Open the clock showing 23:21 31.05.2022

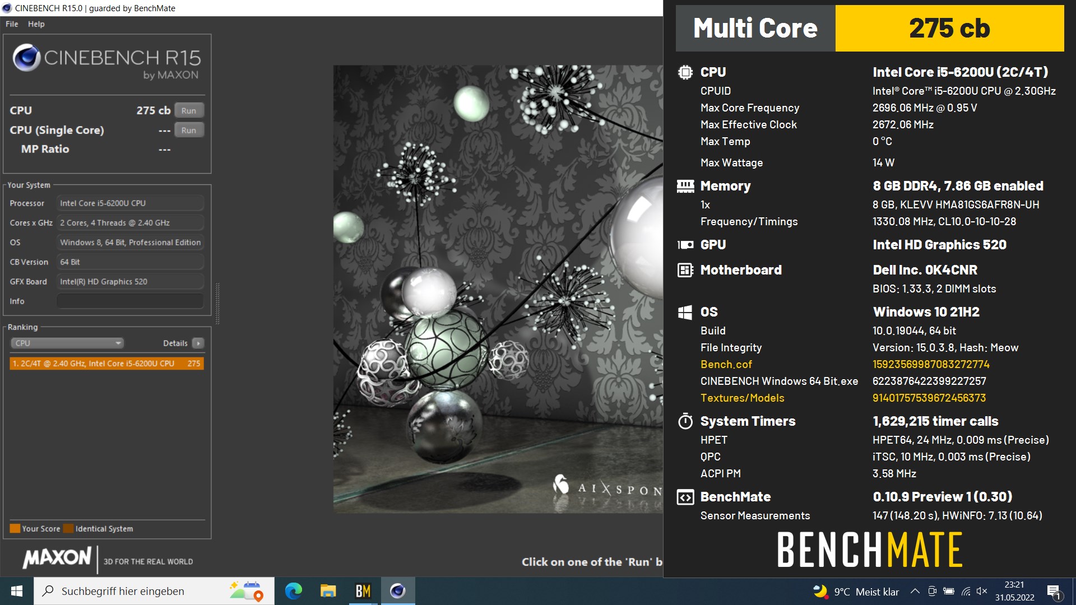point(1014,591)
